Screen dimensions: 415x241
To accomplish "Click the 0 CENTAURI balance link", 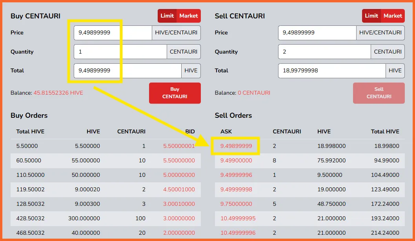I will tap(254, 93).
